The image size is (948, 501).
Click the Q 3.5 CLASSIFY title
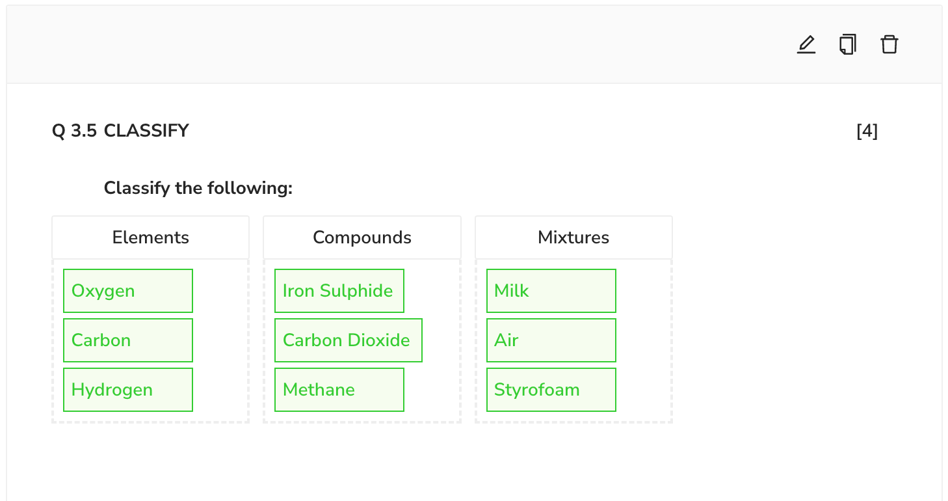click(120, 131)
